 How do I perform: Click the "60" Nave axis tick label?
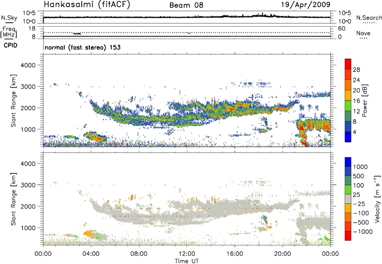tap(341, 29)
